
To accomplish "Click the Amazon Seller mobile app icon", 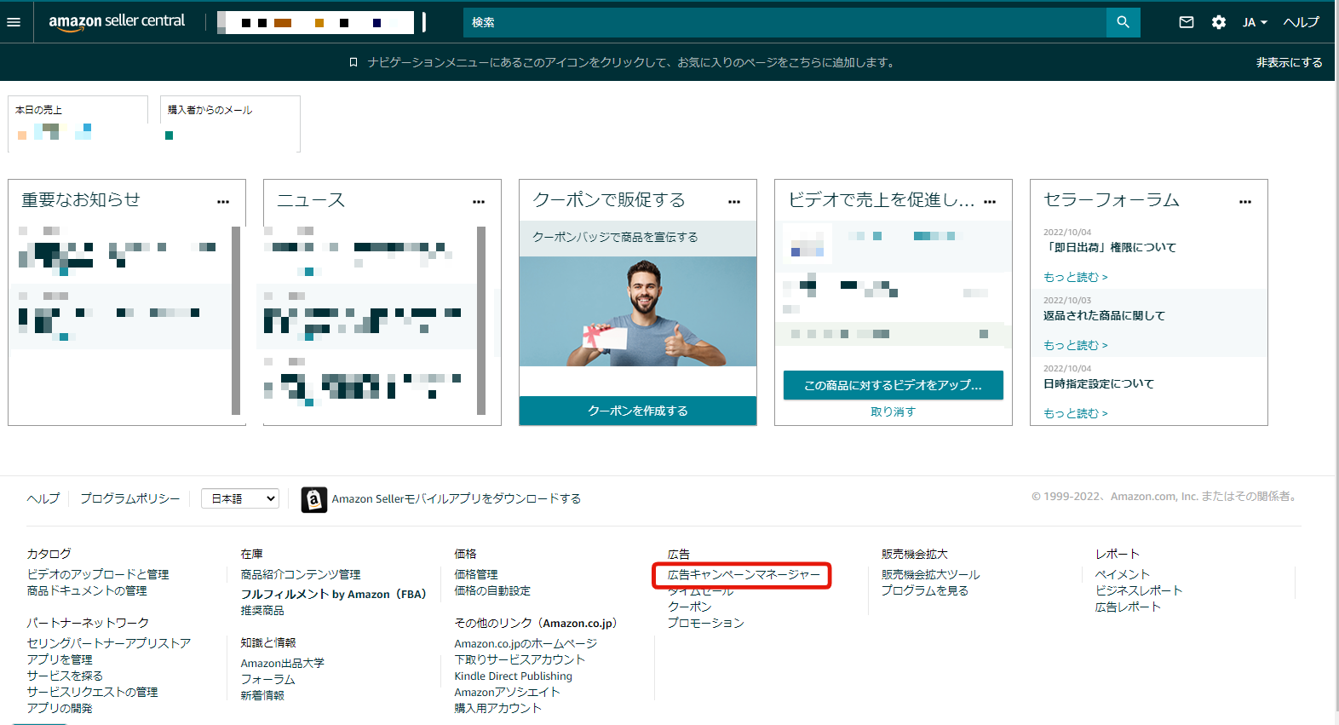I will coord(313,499).
